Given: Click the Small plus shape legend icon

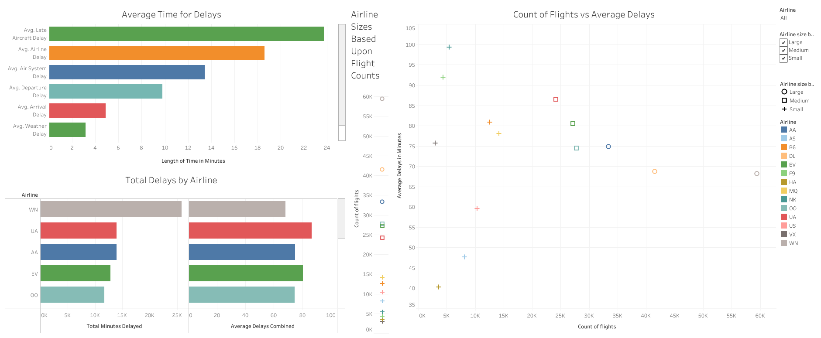Looking at the screenshot, I should pyautogui.click(x=784, y=109).
